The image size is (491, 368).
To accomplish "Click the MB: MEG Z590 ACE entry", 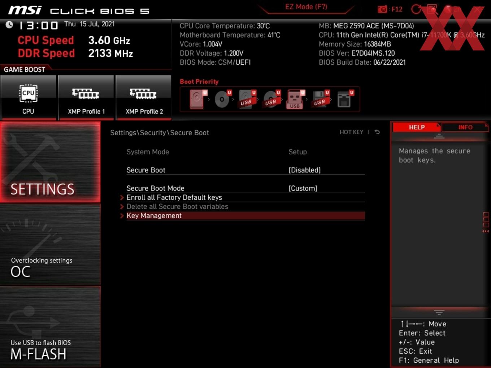I will click(366, 26).
